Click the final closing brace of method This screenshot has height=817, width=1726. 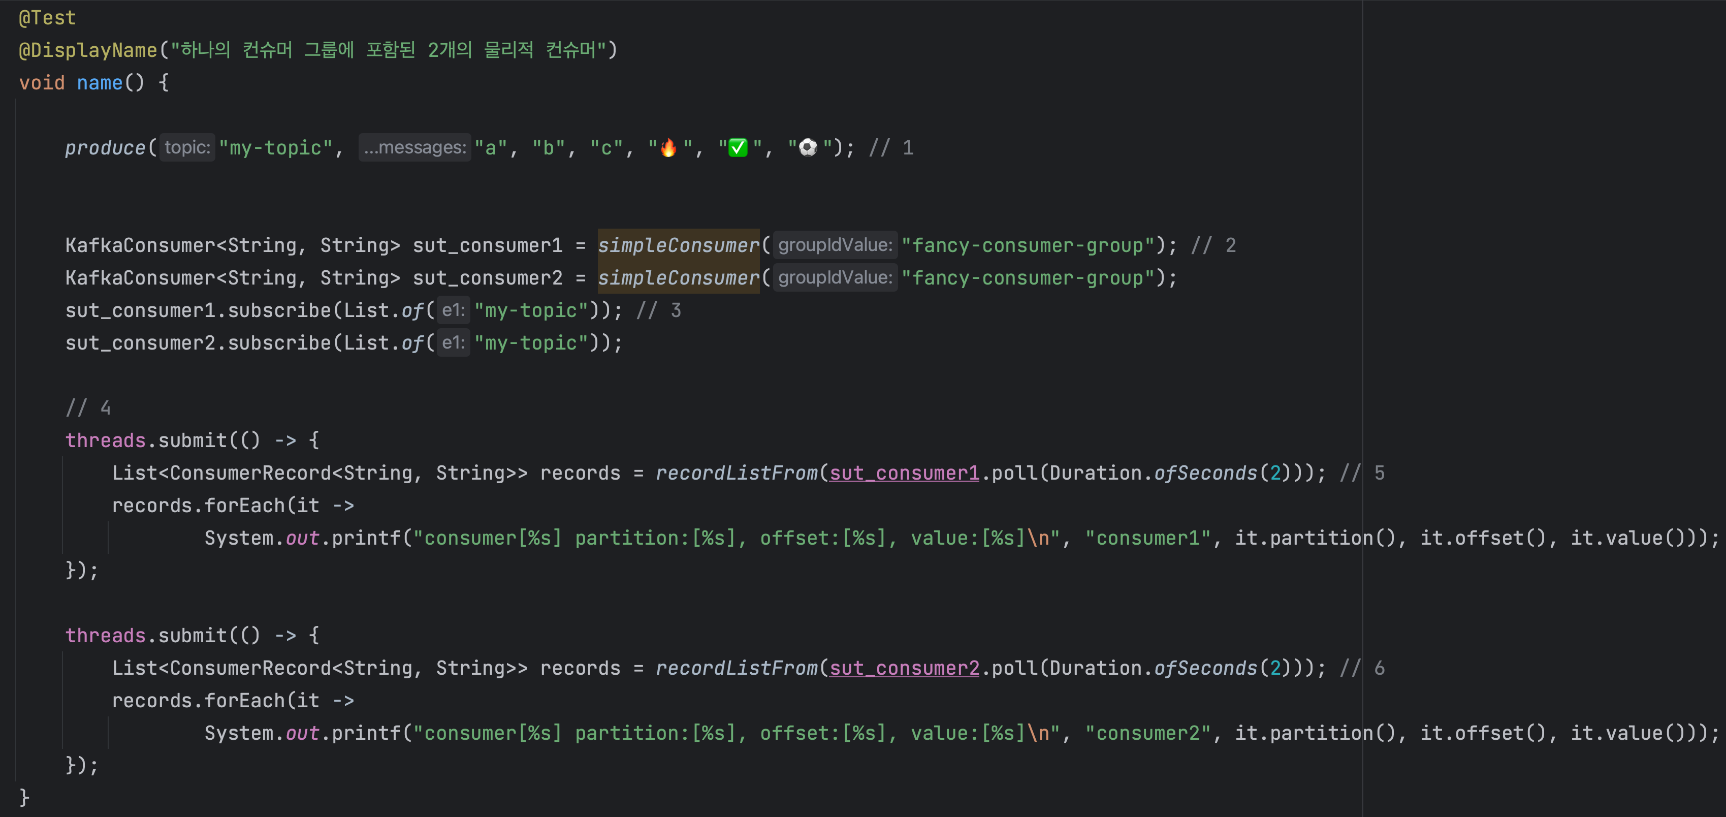point(24,798)
